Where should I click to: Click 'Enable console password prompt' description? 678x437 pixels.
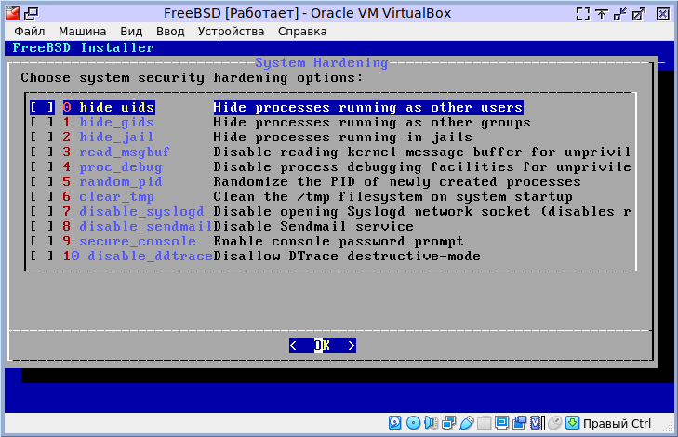339,241
